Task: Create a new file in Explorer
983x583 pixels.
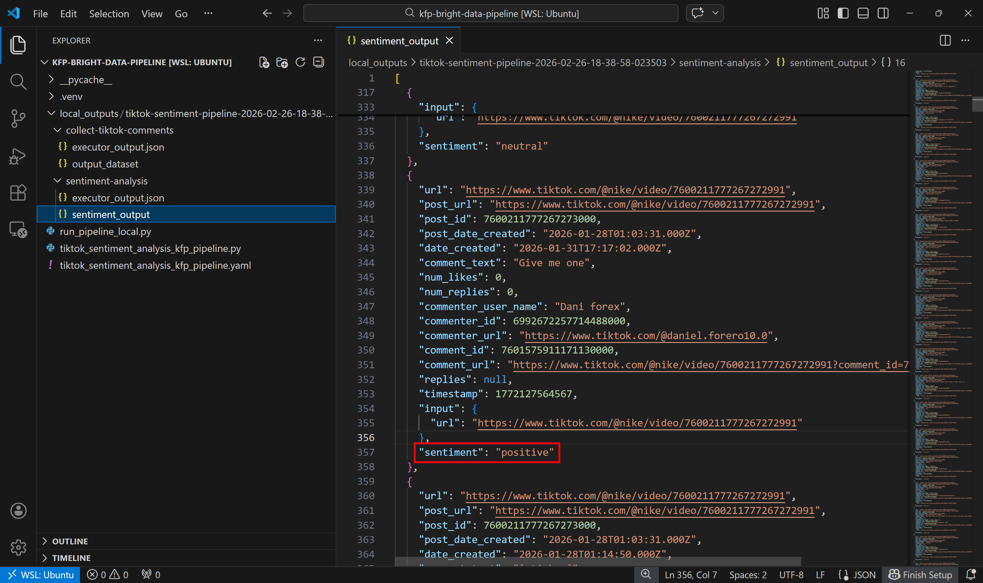Action: point(264,62)
